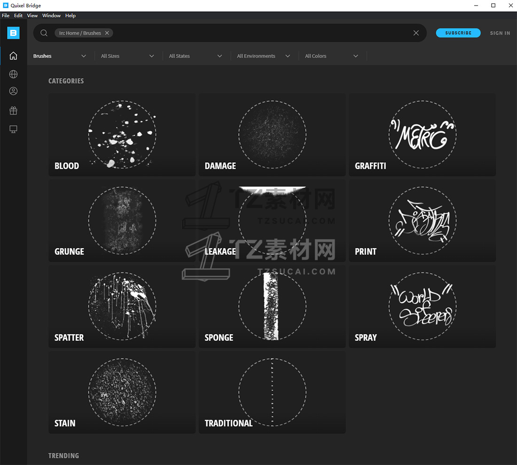This screenshot has width=517, height=465.
Task: Expand the Brushes category dropdown
Action: pyautogui.click(x=60, y=56)
